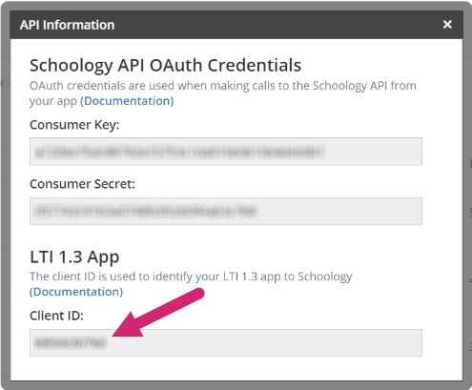Click inside the Consumer Key field
Image resolution: width=472 pixels, height=390 pixels.
point(226,152)
